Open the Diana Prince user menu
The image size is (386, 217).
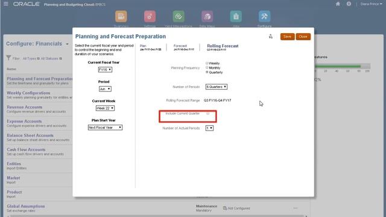tap(372, 4)
